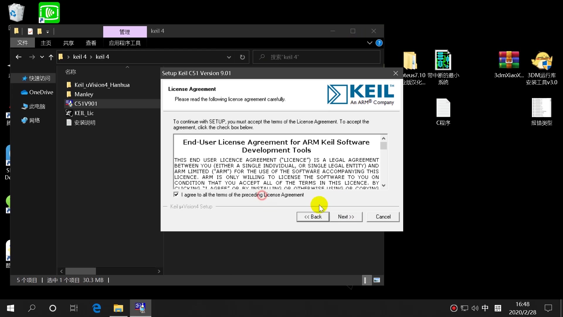Click the 管理 contextual tab
563x317 pixels.
pos(125,32)
